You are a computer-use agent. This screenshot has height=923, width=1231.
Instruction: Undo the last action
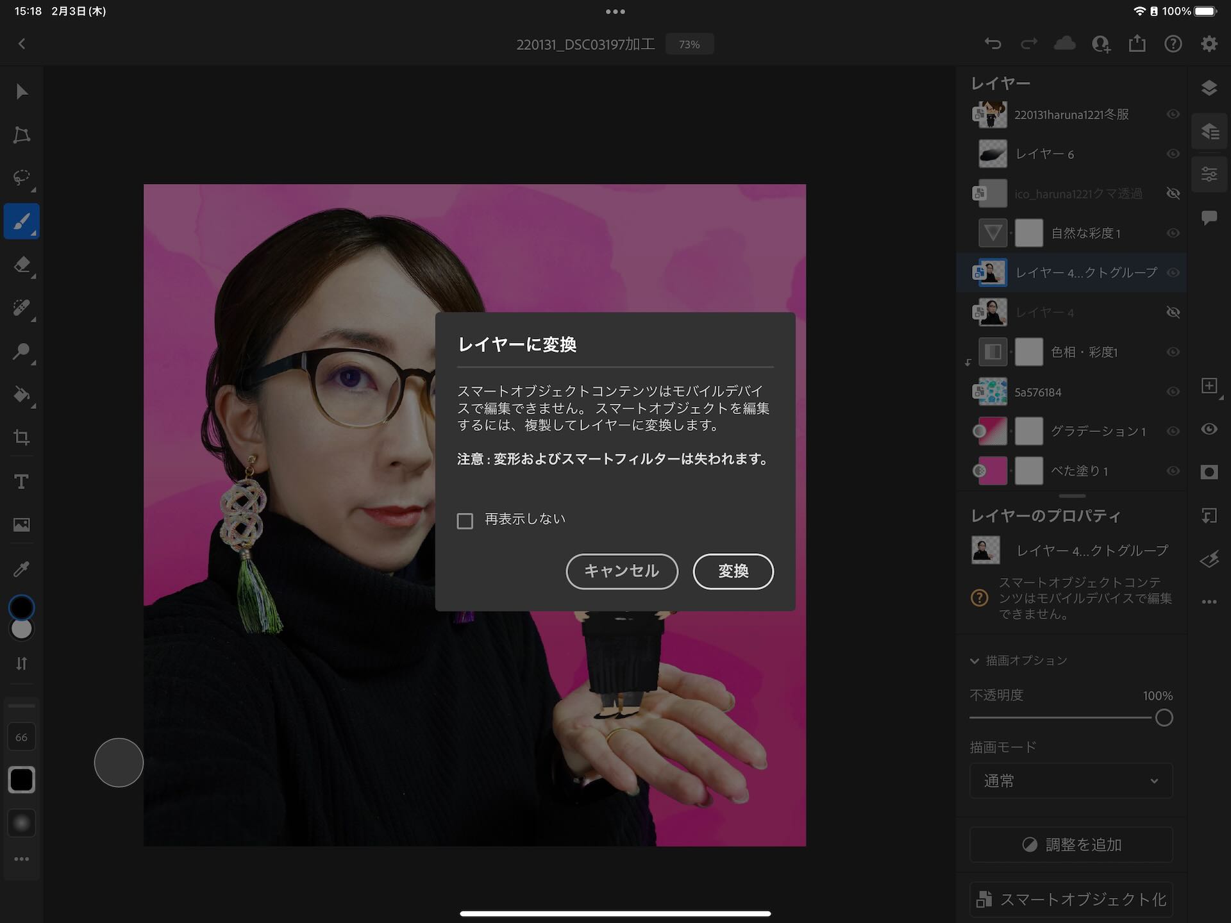pyautogui.click(x=992, y=44)
